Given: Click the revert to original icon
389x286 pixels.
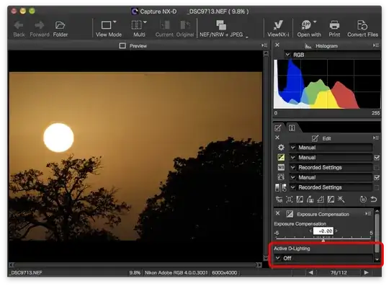Looking at the screenshot, I should tap(363, 199).
